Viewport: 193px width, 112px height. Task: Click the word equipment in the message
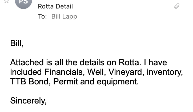(x=119, y=81)
